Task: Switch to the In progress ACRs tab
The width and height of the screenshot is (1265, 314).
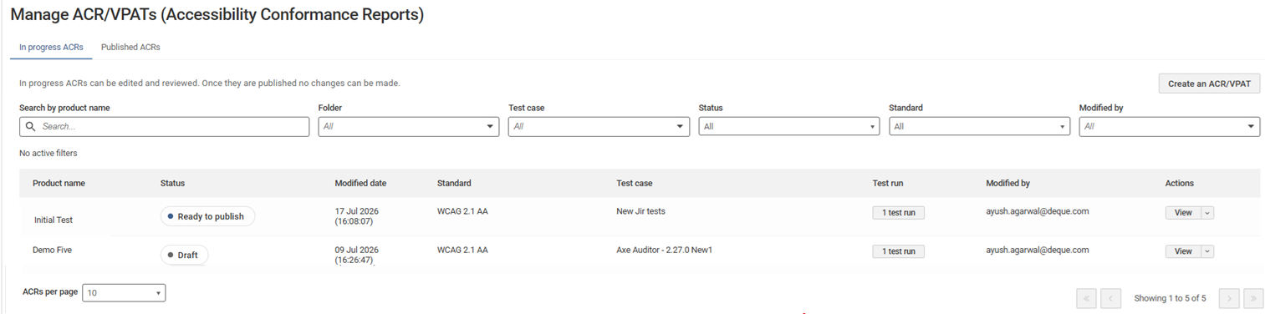Action: 51,48
